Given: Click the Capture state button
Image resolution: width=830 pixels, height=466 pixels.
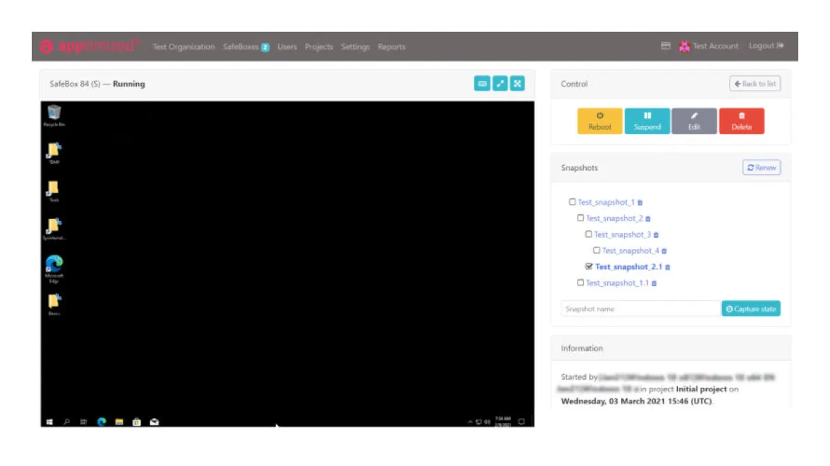Looking at the screenshot, I should [x=750, y=309].
